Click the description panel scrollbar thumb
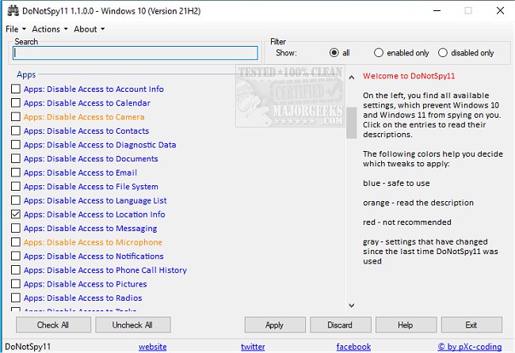The image size is (515, 353). click(x=352, y=123)
